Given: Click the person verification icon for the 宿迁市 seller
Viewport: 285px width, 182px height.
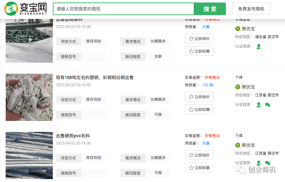Looking at the screenshot, I should pyautogui.click(x=259, y=104).
